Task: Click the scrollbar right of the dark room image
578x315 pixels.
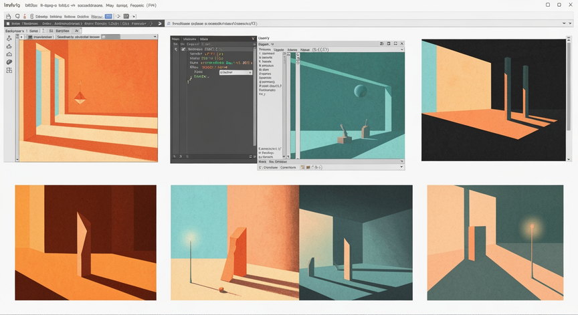Action: 569,98
